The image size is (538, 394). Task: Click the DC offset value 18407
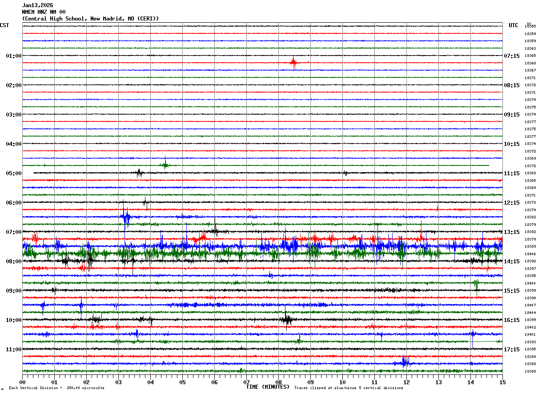point(530,306)
